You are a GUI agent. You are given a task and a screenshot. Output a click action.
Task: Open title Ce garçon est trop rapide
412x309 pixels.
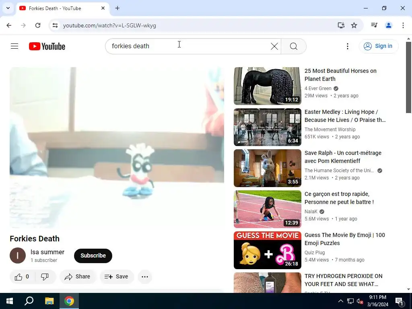click(x=339, y=198)
